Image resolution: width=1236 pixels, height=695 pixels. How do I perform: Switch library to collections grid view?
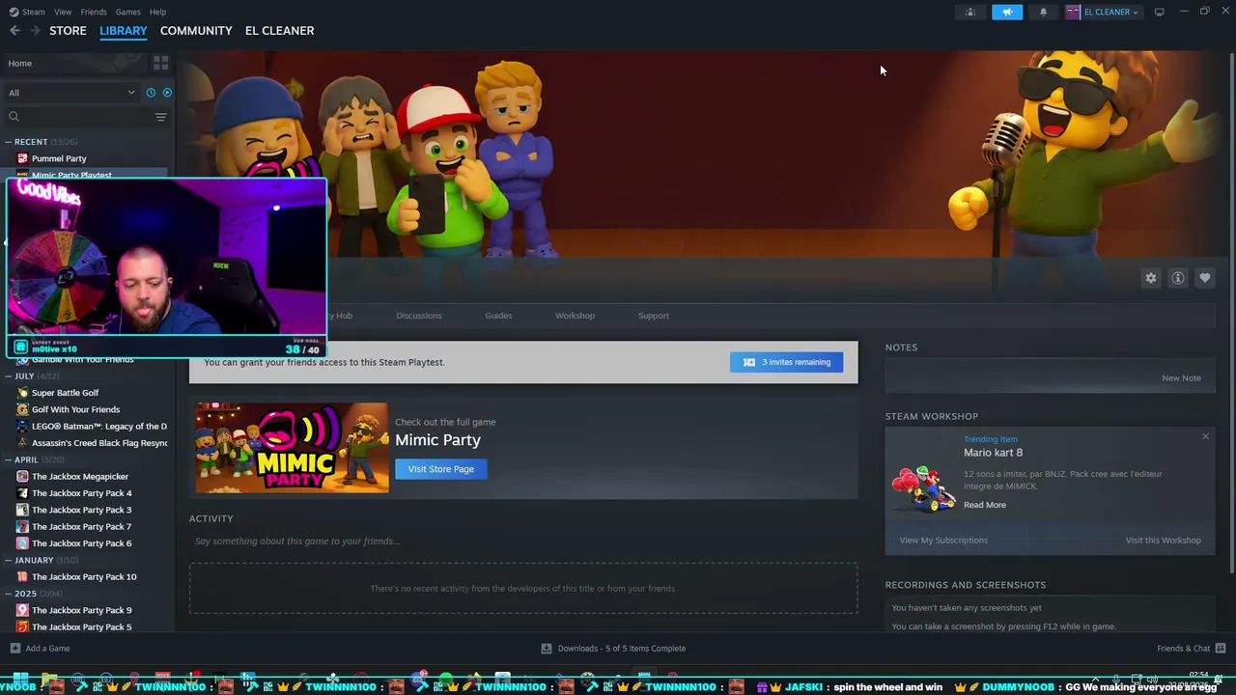(160, 63)
